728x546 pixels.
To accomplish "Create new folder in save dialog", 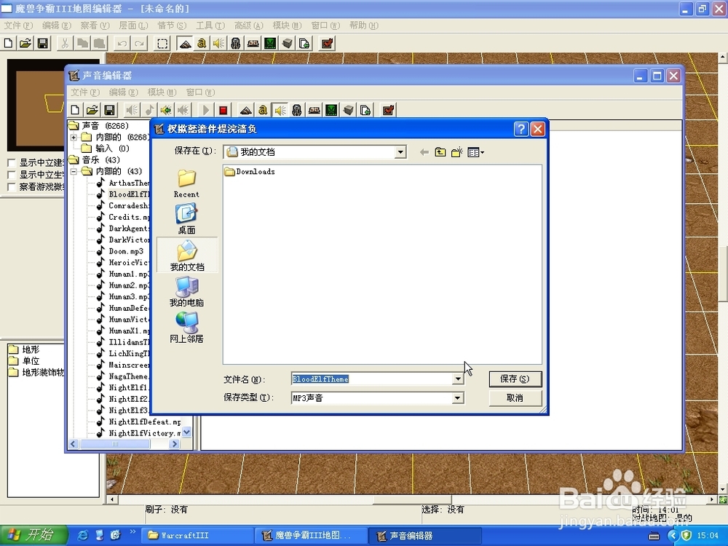I will point(457,152).
